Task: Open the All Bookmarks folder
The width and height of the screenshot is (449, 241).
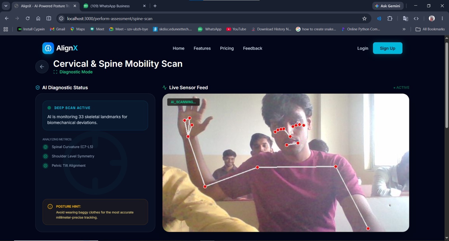Action: (x=430, y=29)
